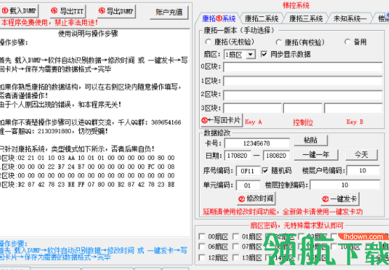This screenshot has width=389, height=270.
Task: Click the end date field 180820
Action: coord(276,156)
